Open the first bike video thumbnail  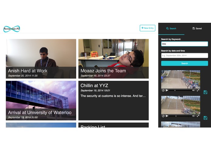pos(181,79)
